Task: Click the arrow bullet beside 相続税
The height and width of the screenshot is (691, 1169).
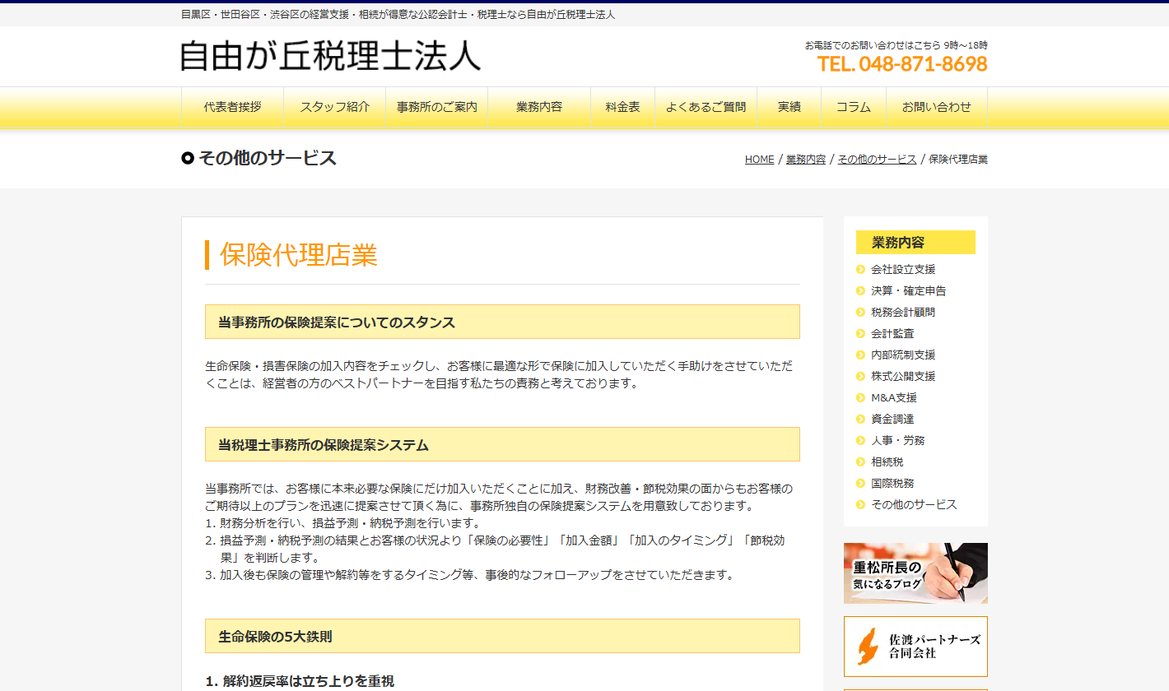Action: (x=861, y=461)
